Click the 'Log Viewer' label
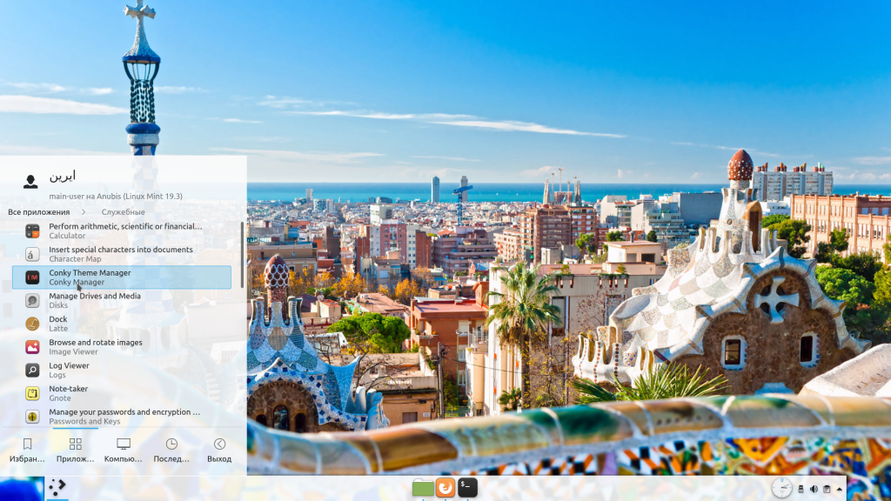Viewport: 891px width, 501px height. pyautogui.click(x=69, y=366)
